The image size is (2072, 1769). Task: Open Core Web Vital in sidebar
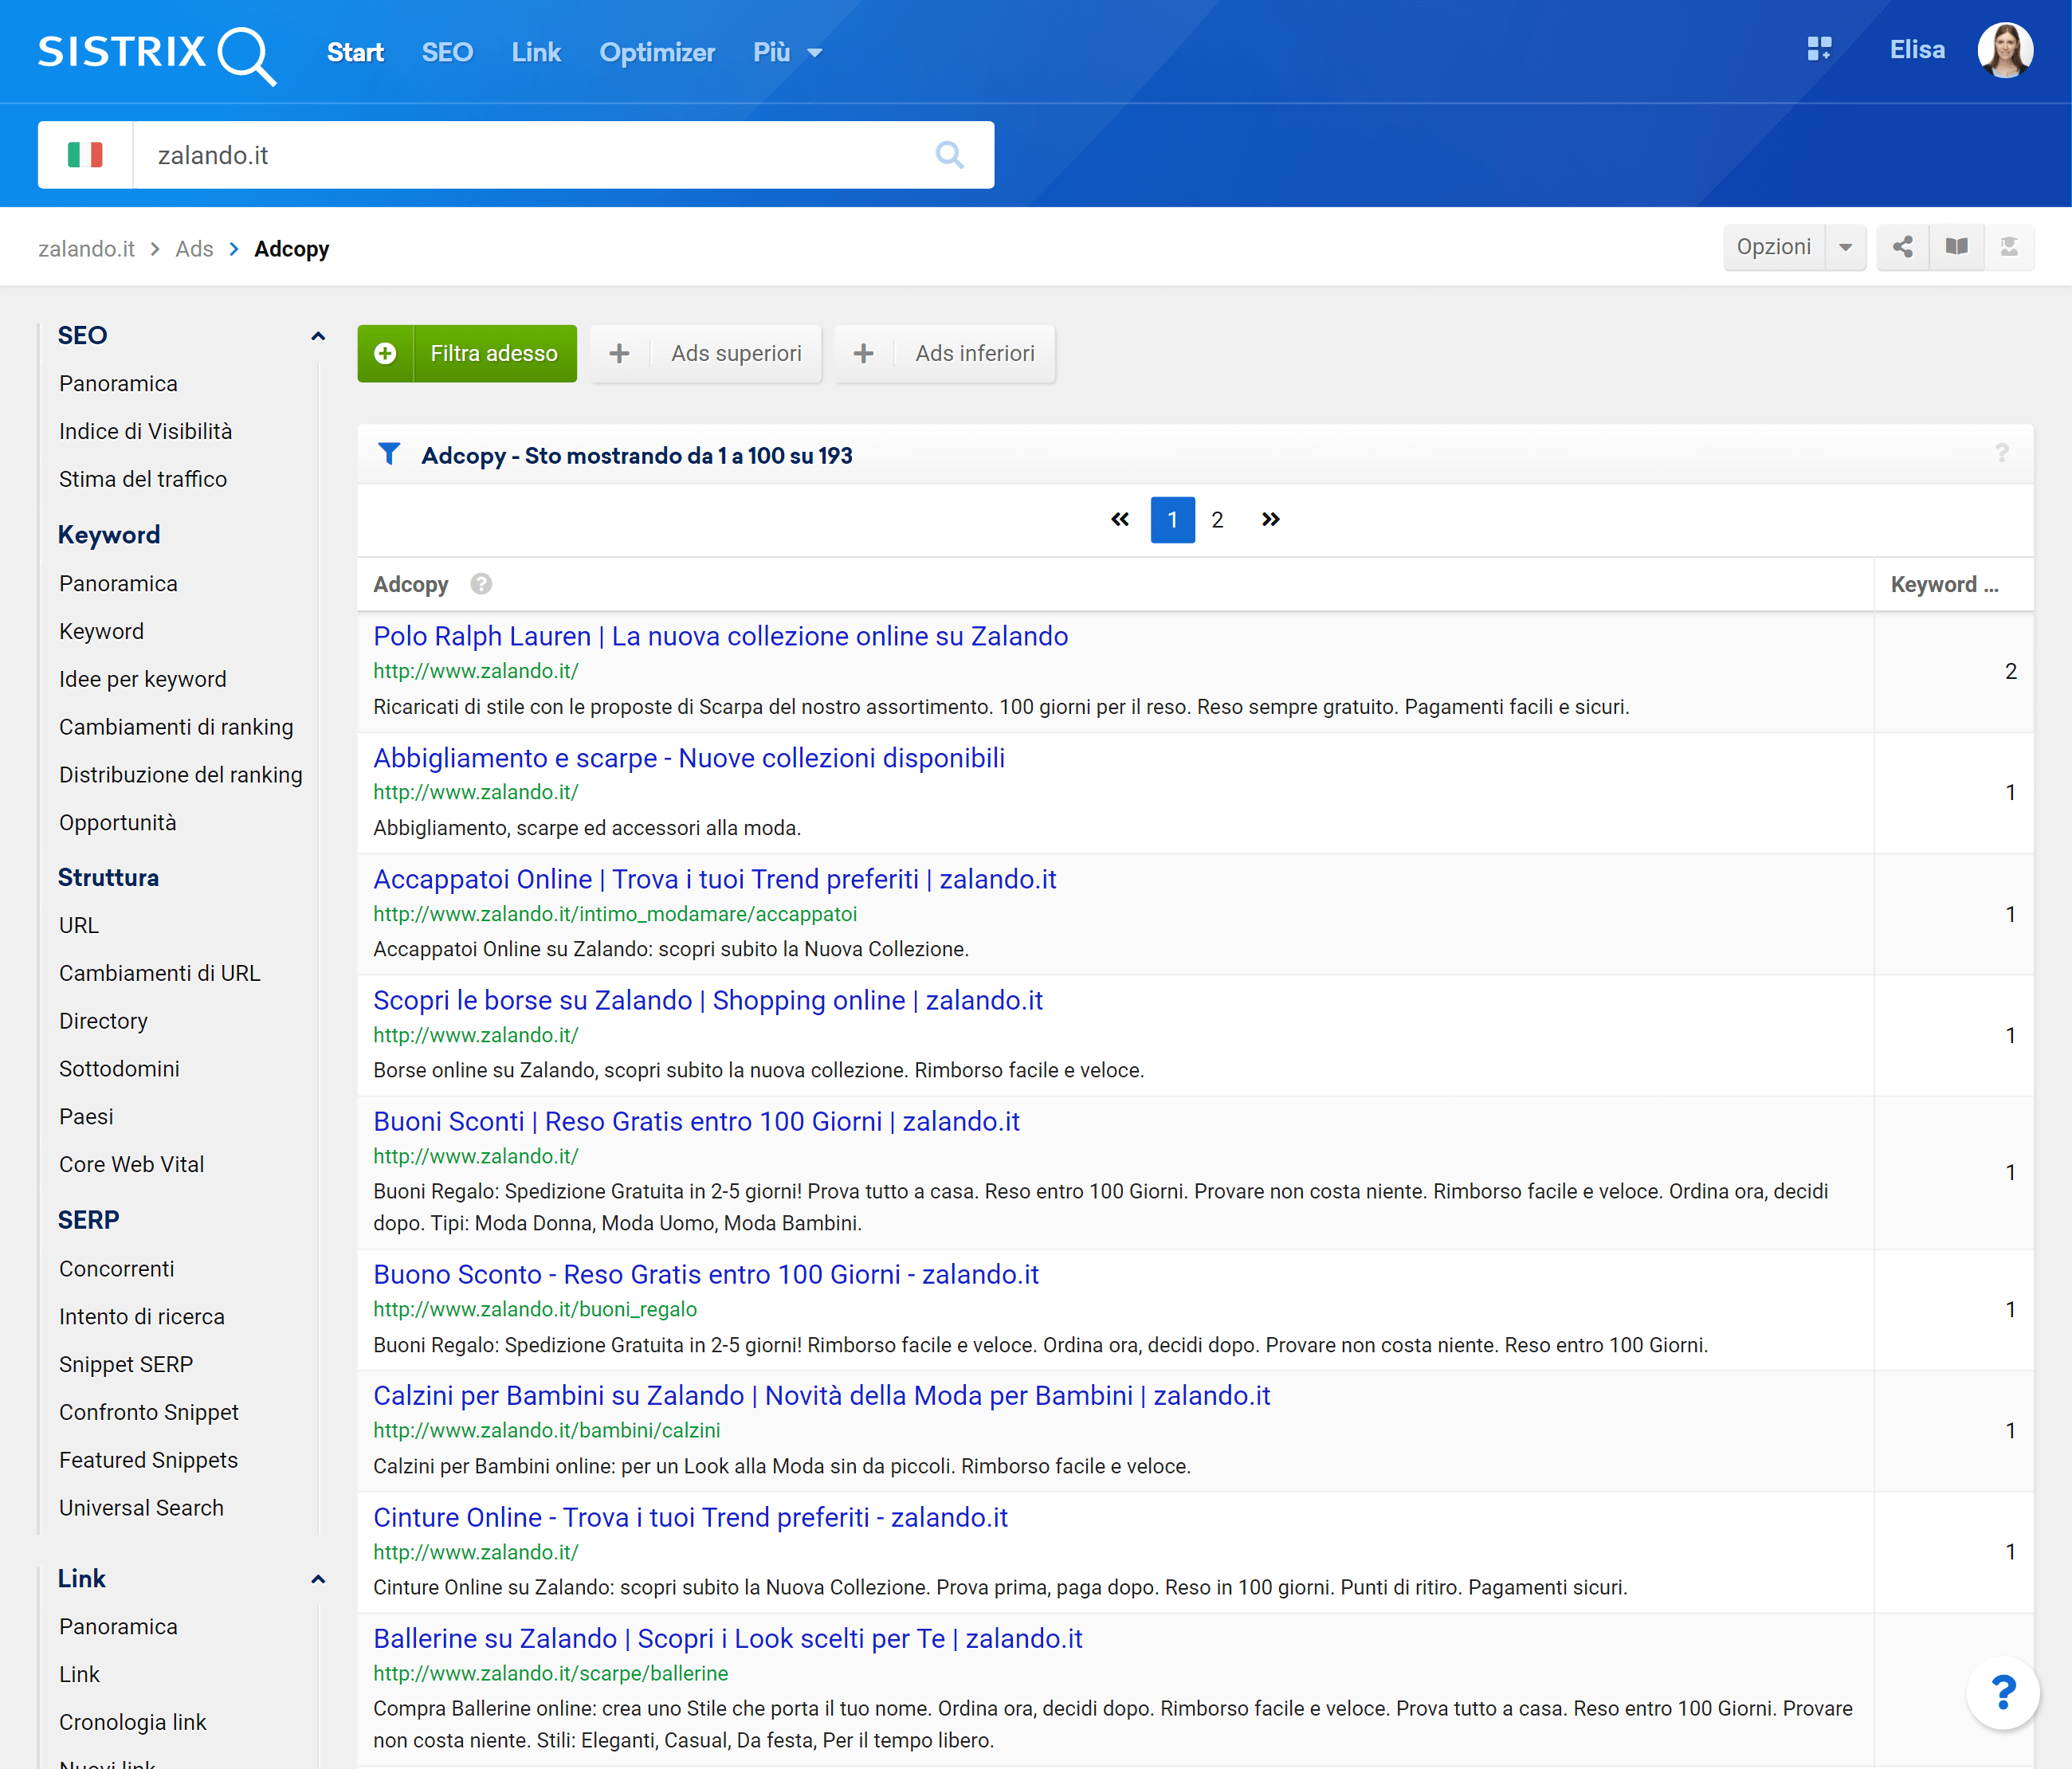[x=131, y=1164]
